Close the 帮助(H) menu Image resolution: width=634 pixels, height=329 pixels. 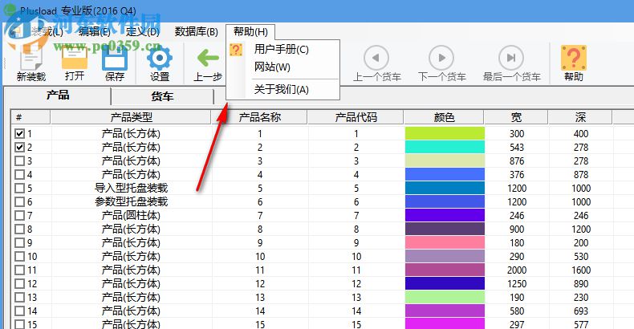click(250, 31)
